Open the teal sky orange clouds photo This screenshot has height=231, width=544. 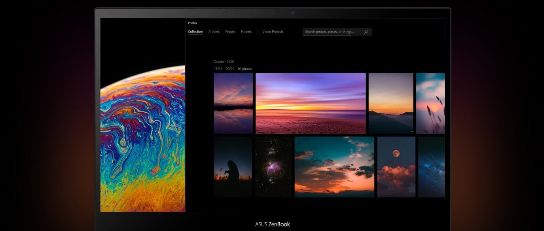(334, 167)
